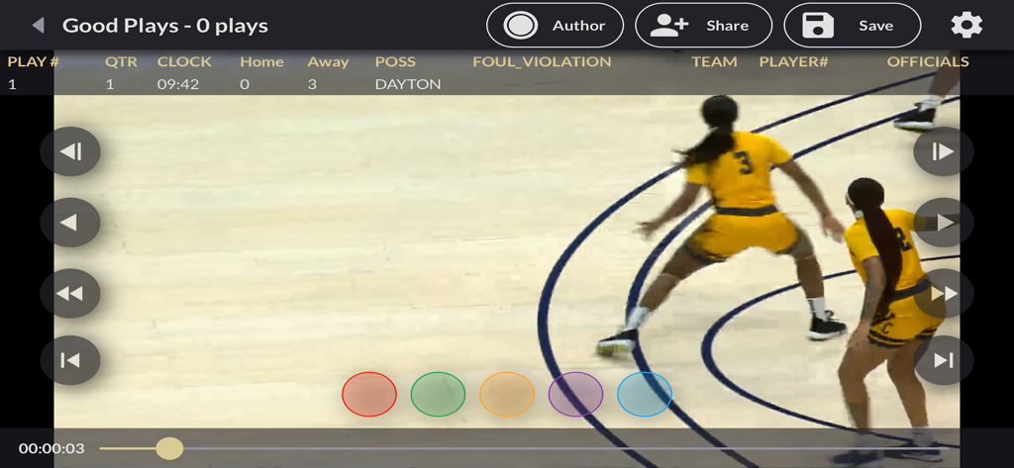Click the TEAM column header
This screenshot has height=468, width=1014.
click(x=715, y=62)
